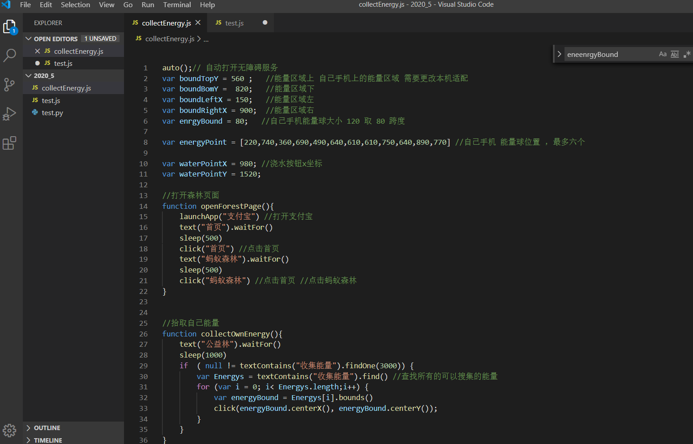Screen dimensions: 693x444
Task: Open the Manage gear menu
Action: click(x=9, y=431)
